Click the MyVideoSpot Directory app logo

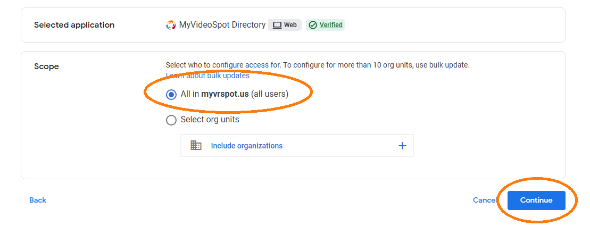[x=171, y=25]
